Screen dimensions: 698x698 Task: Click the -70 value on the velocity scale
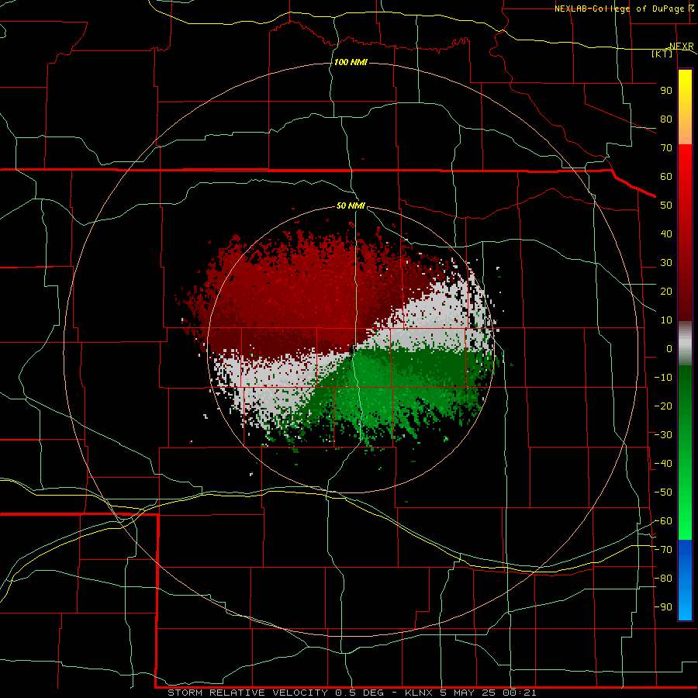coord(663,550)
